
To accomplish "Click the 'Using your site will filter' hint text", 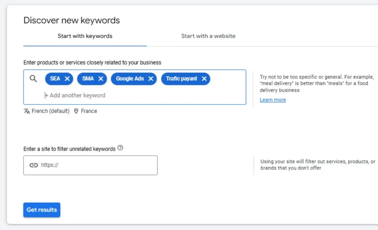I will [x=318, y=165].
